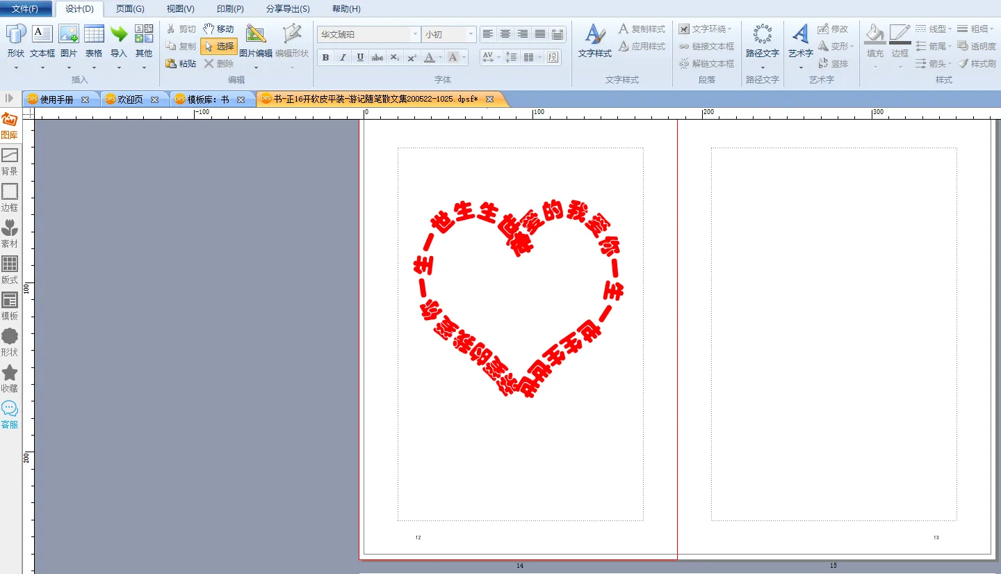The height and width of the screenshot is (574, 1001).
Task: Open the 图片编辑 image editor tool
Action: (x=256, y=35)
